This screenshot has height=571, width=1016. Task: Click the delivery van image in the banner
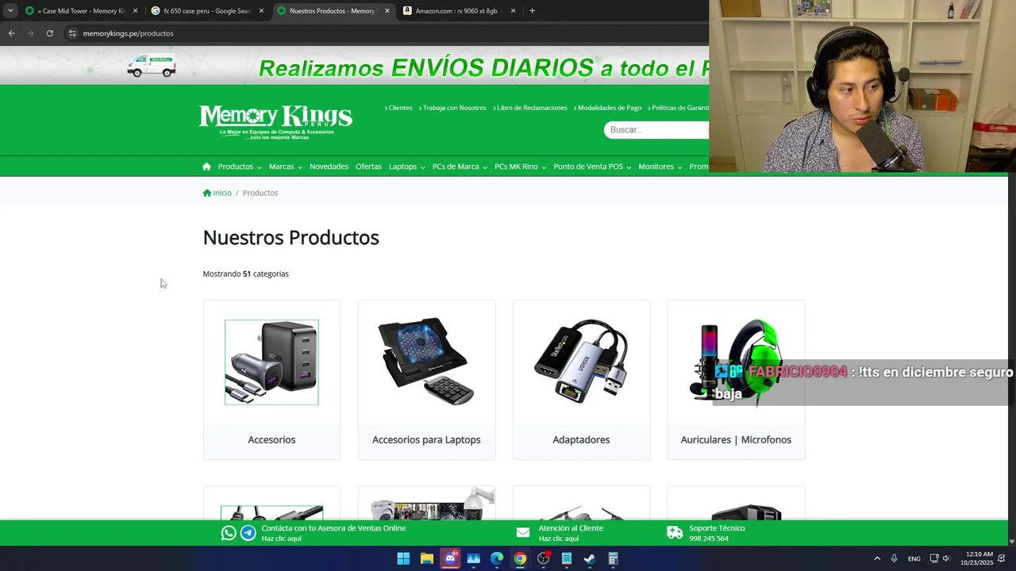(x=152, y=66)
